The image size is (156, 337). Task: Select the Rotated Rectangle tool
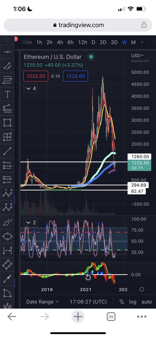point(7,265)
